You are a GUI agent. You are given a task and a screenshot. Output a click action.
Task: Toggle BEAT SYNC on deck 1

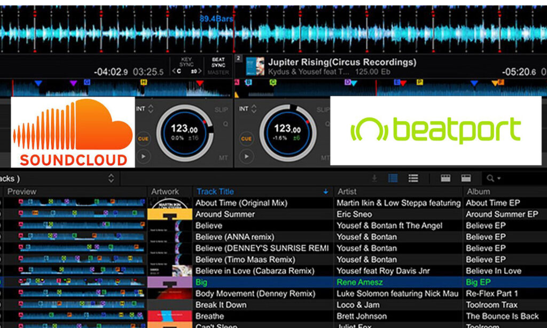pos(218,62)
